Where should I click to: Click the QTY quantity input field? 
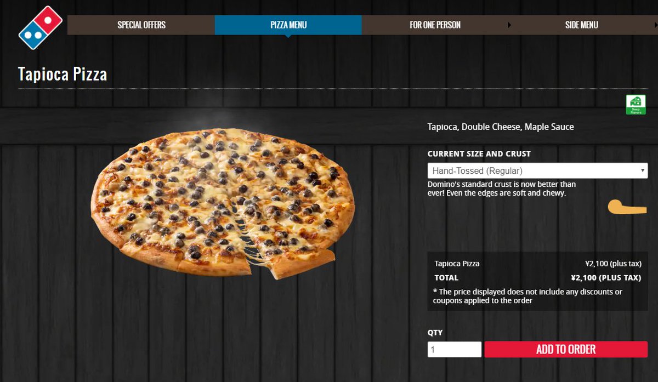(455, 350)
